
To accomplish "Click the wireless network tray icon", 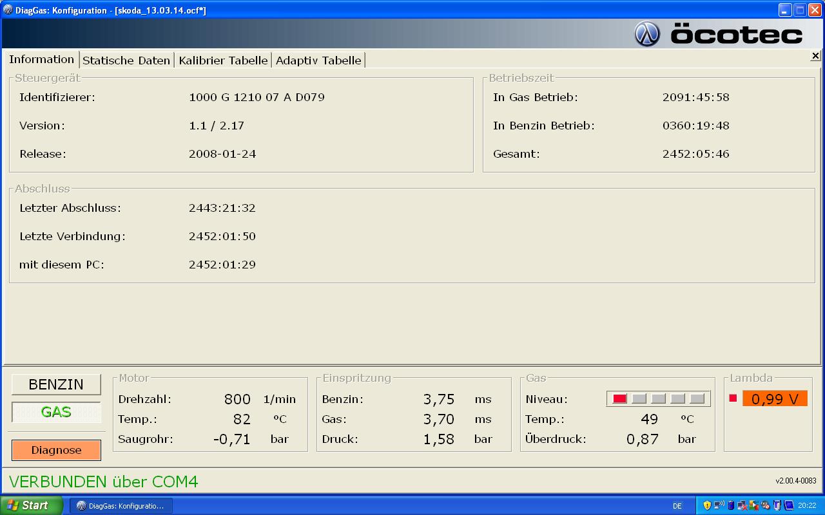I will tap(719, 506).
